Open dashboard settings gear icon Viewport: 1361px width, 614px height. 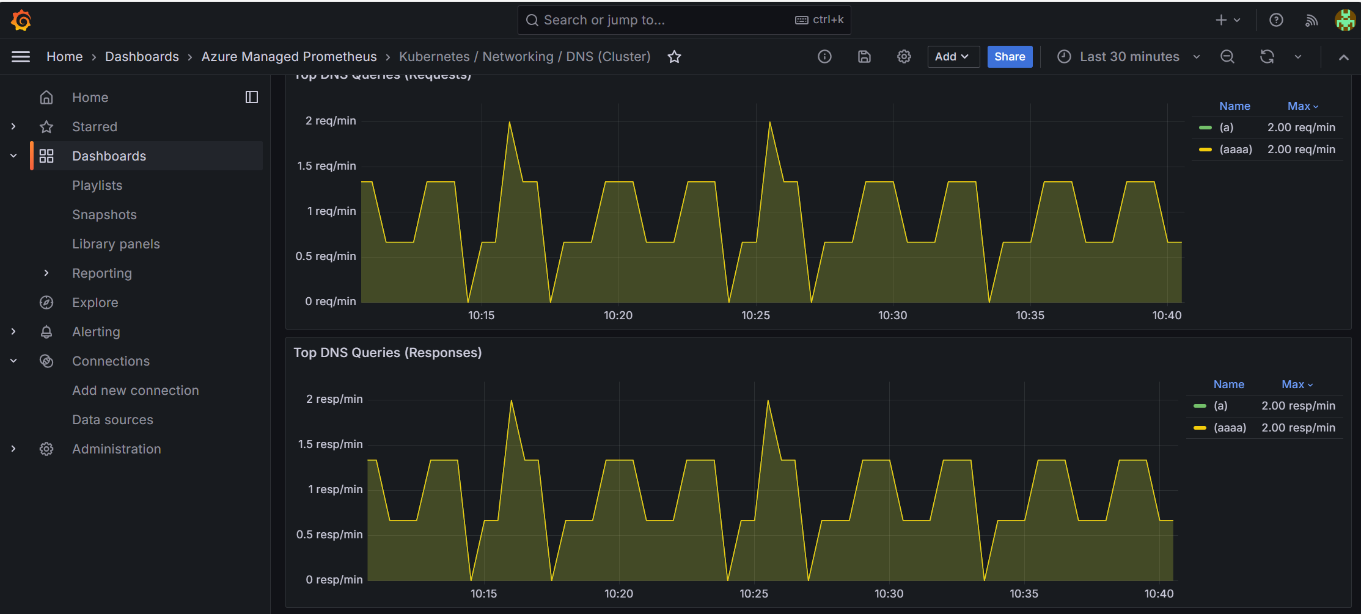pyautogui.click(x=904, y=57)
